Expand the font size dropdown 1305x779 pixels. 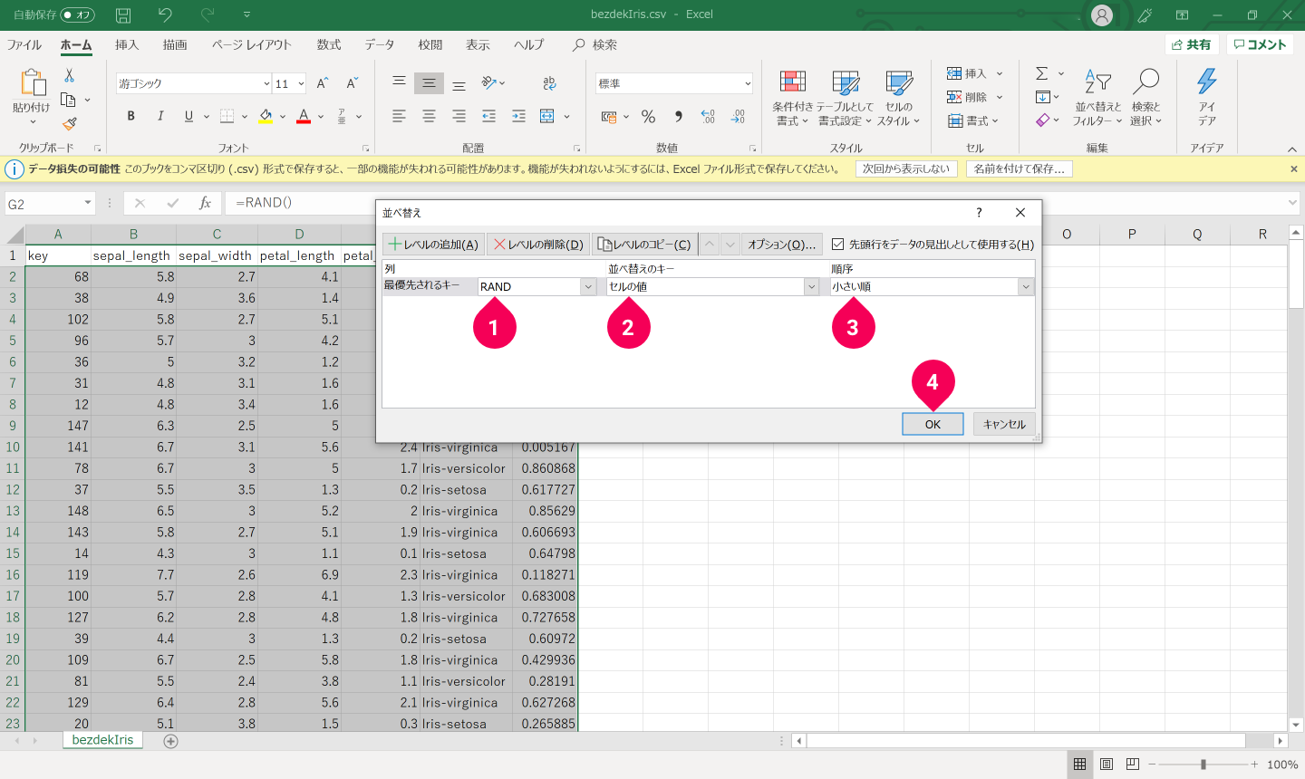[301, 83]
